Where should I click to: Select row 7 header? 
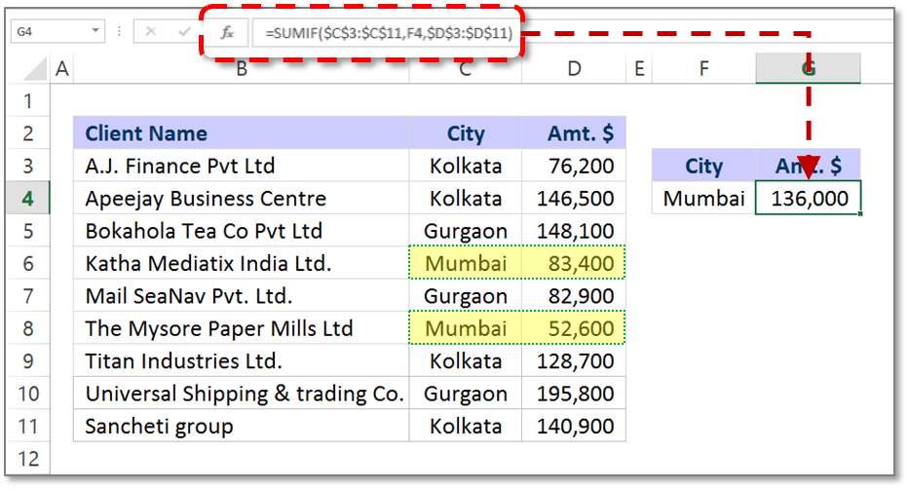tap(28, 296)
